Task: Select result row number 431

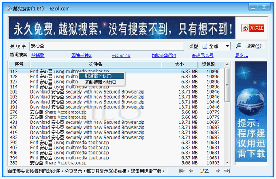Action: [x=116, y=123]
